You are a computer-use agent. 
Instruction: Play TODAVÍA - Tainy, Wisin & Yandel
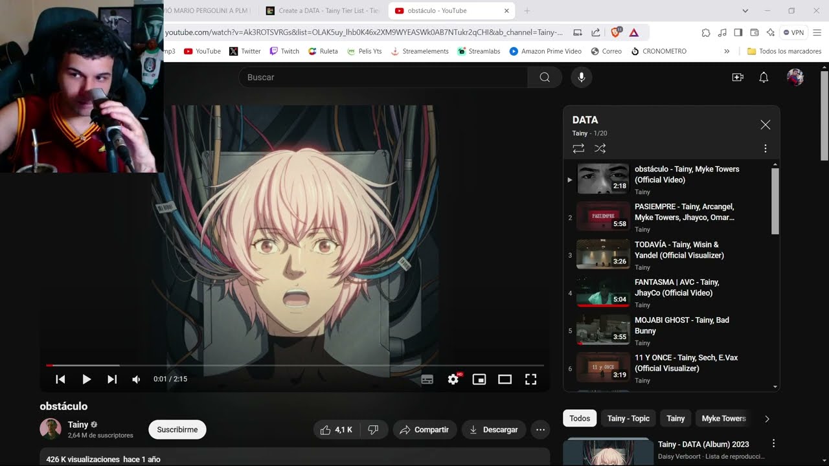point(670,255)
